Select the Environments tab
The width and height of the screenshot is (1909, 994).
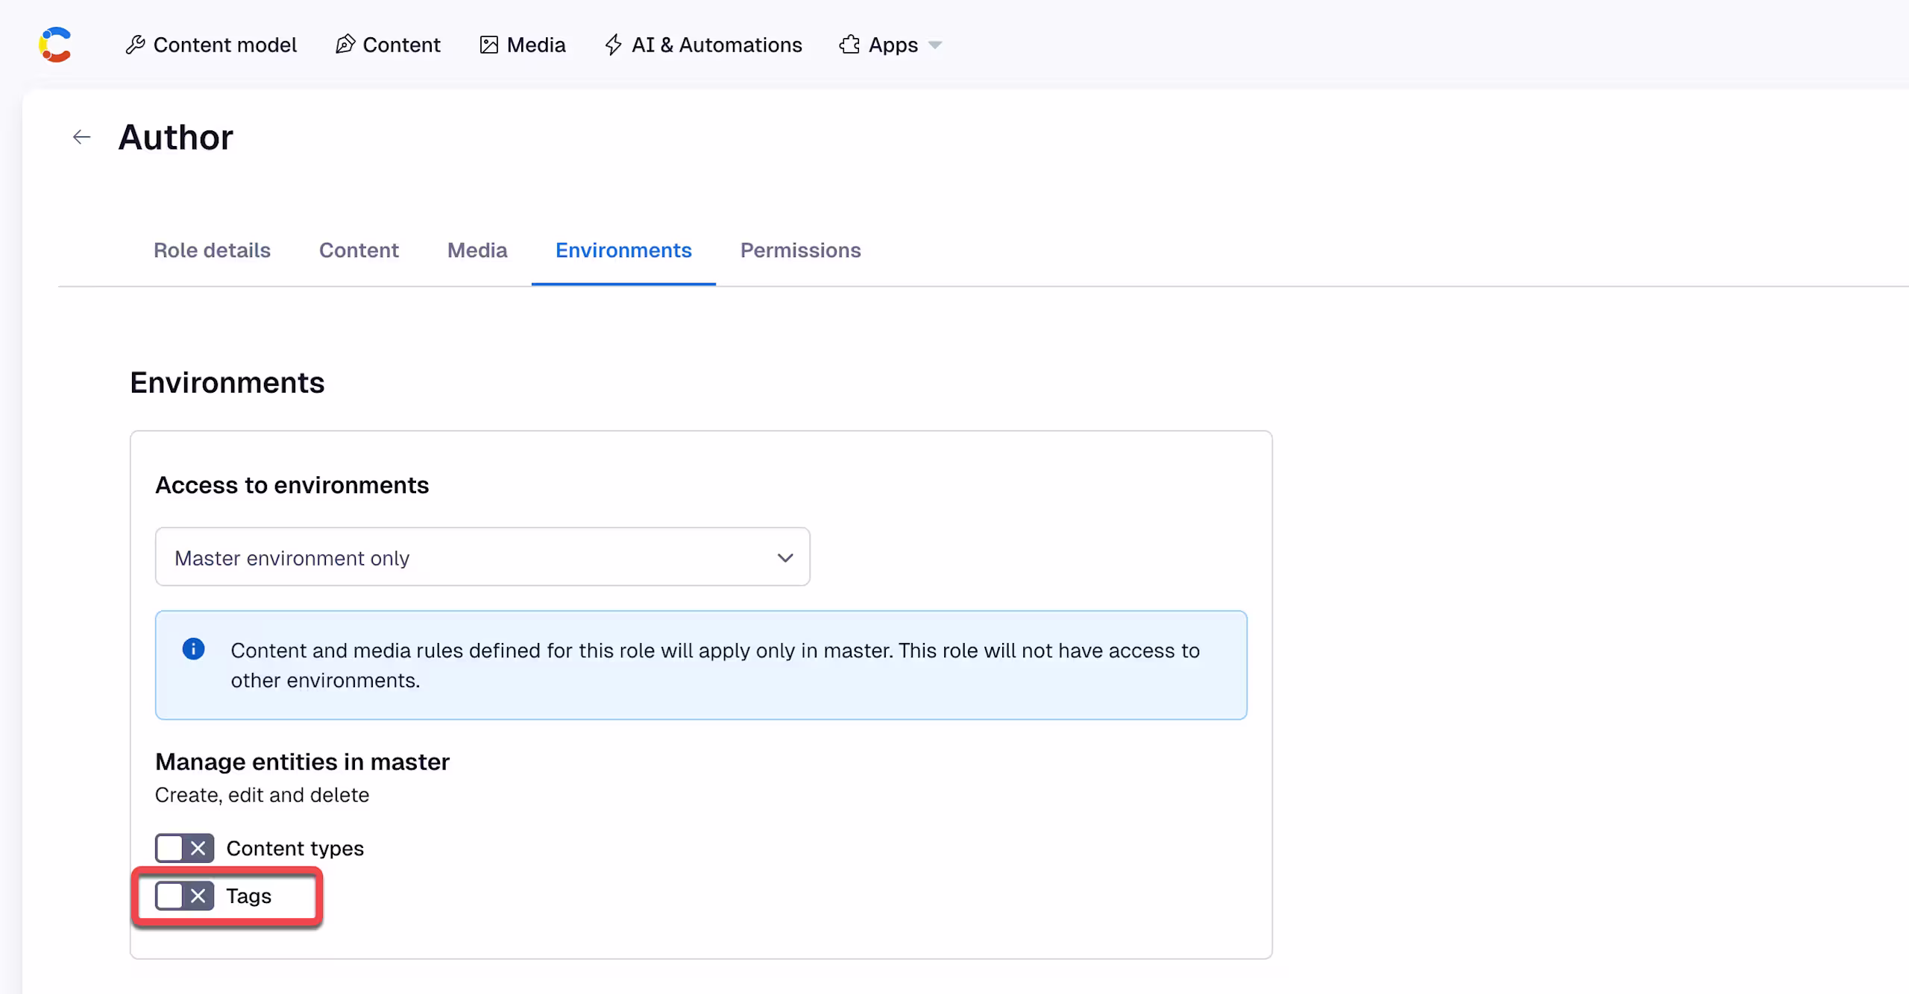[x=623, y=250]
